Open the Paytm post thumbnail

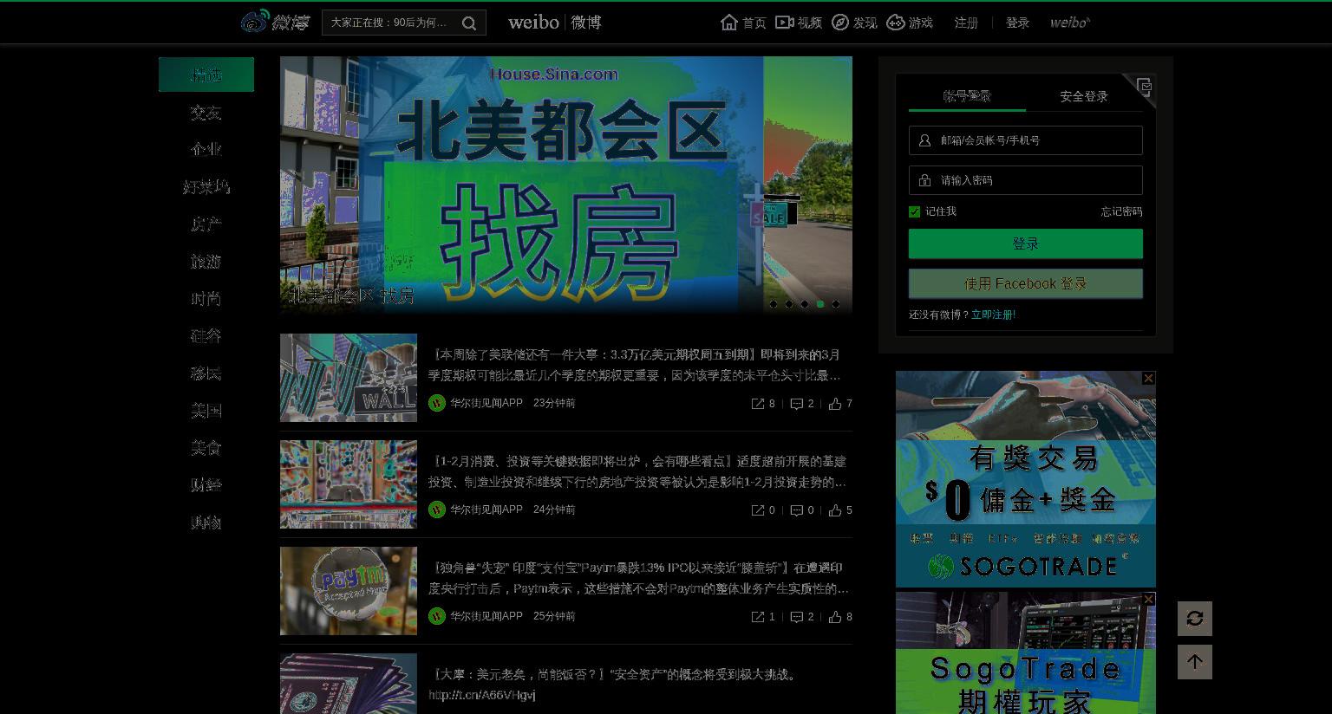349,591
